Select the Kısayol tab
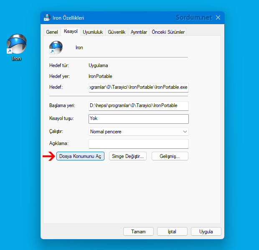 [71, 31]
